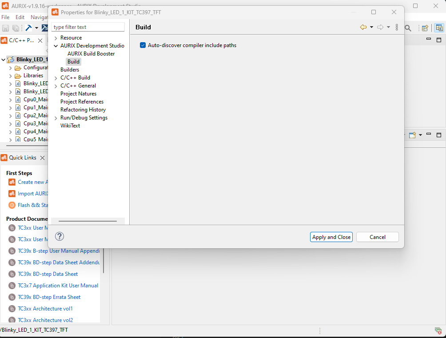Click the Open Perspective icon
The image size is (446, 338).
coord(424,28)
